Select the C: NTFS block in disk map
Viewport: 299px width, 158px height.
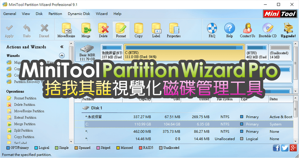tap(184, 52)
